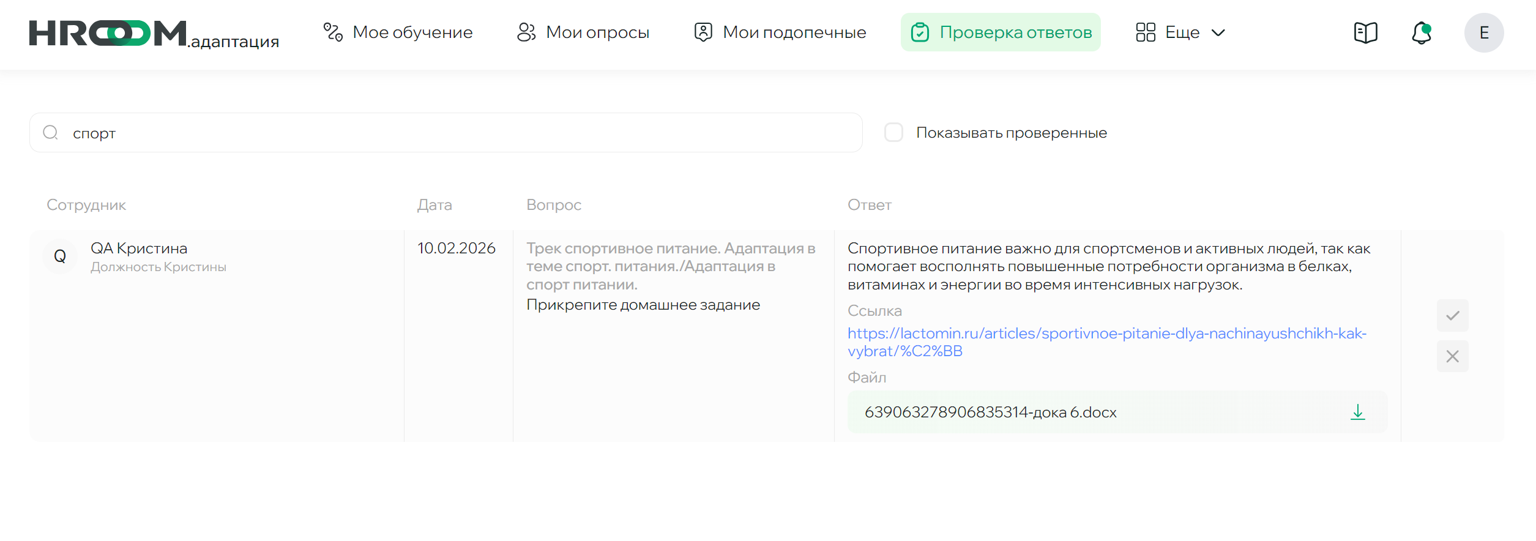Open the knowledge base book icon
The width and height of the screenshot is (1536, 541).
(1365, 32)
